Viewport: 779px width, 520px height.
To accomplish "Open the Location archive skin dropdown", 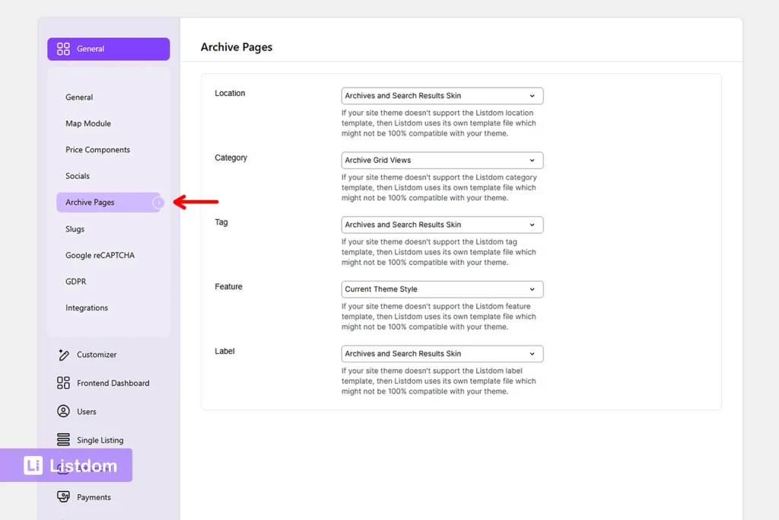I will (442, 96).
